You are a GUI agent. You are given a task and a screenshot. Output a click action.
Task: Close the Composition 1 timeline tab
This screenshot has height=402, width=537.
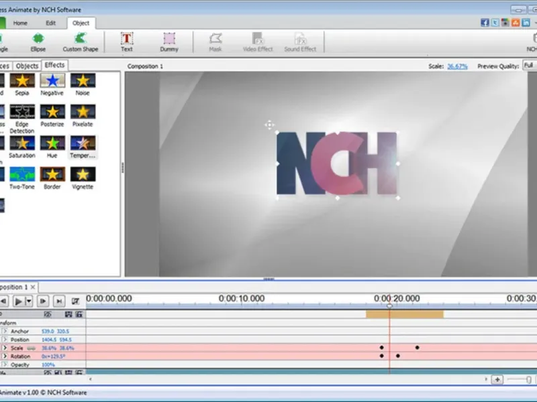(33, 287)
